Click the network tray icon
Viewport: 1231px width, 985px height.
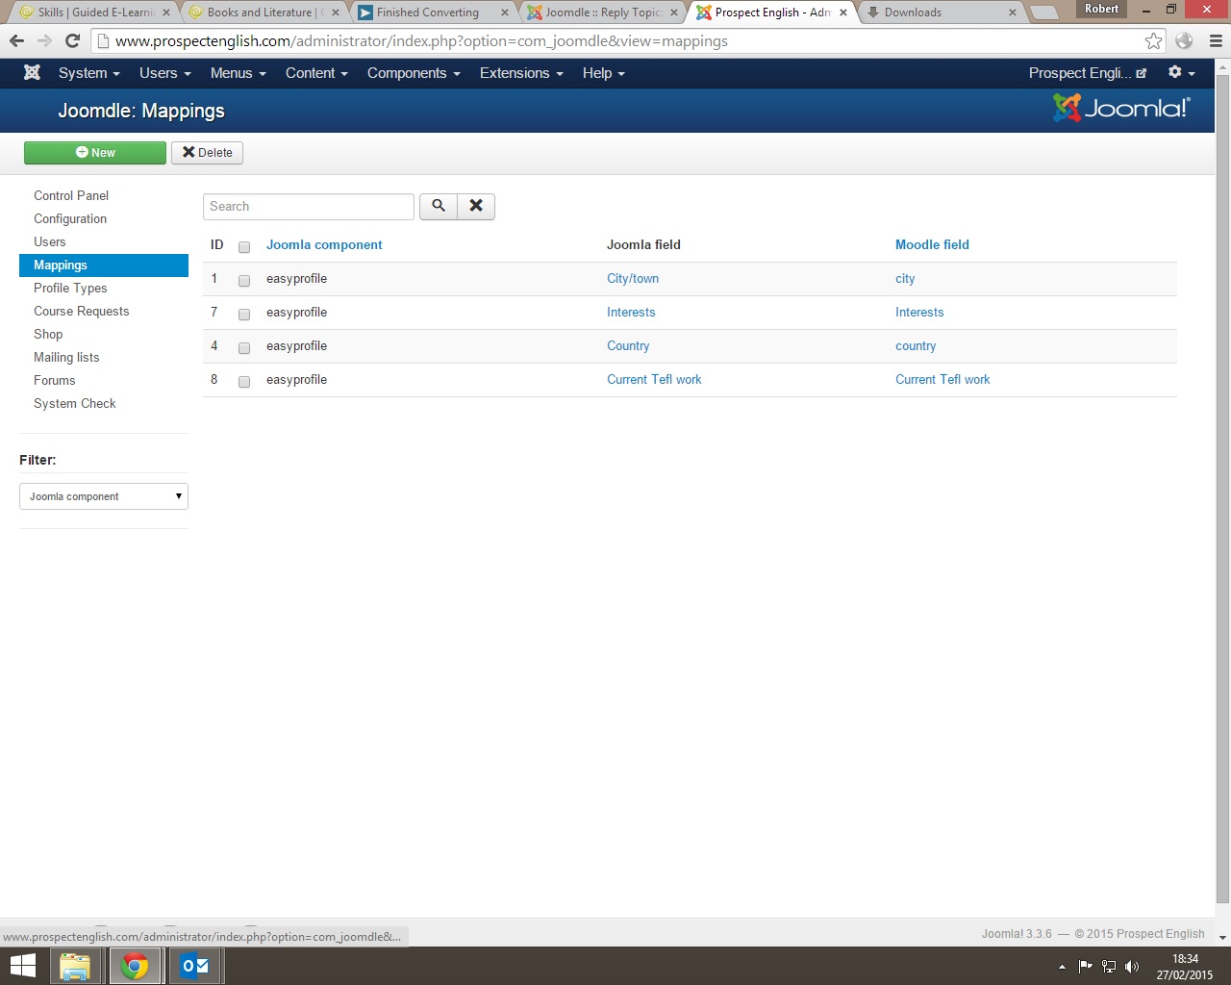click(1109, 967)
